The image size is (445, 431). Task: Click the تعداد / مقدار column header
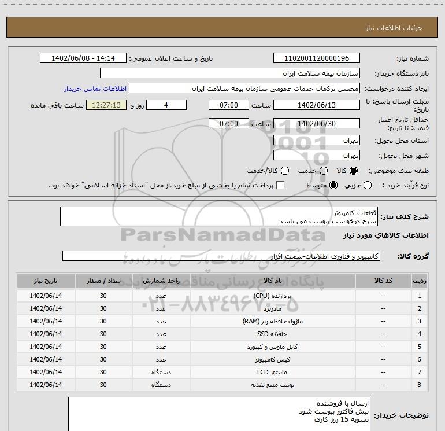click(x=103, y=281)
